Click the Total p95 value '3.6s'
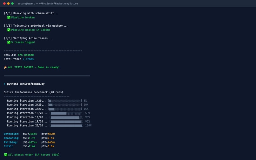This screenshot has width=256, height=160. [x=51, y=146]
